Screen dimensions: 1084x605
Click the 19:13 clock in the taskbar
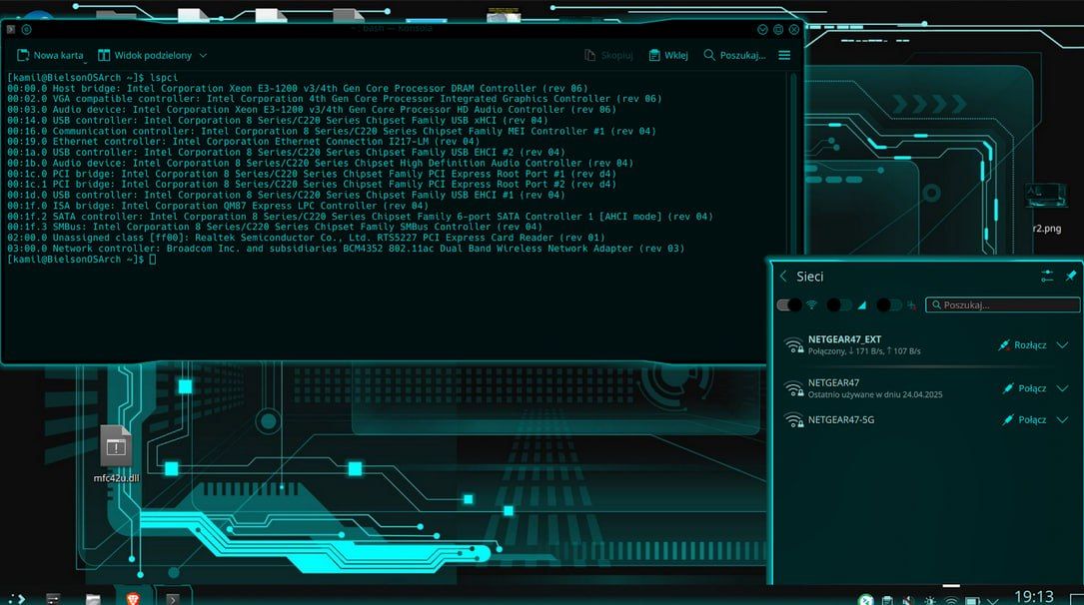tap(1033, 596)
